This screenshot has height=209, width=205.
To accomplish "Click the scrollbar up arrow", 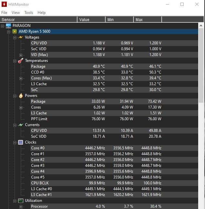I will (x=201, y=26).
